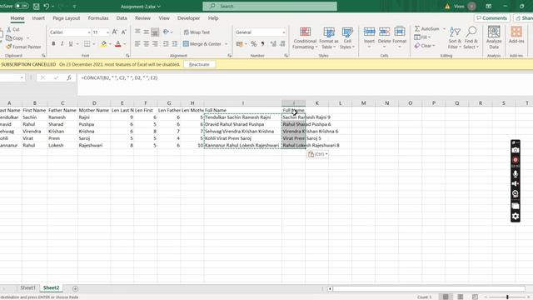Click the AutoSum sigma icon

pos(417,28)
